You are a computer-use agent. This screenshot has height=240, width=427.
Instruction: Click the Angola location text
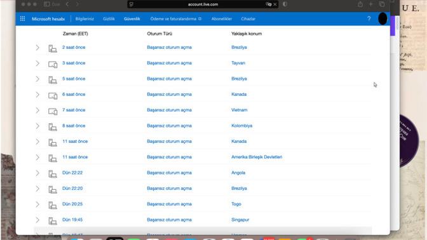coord(238,173)
